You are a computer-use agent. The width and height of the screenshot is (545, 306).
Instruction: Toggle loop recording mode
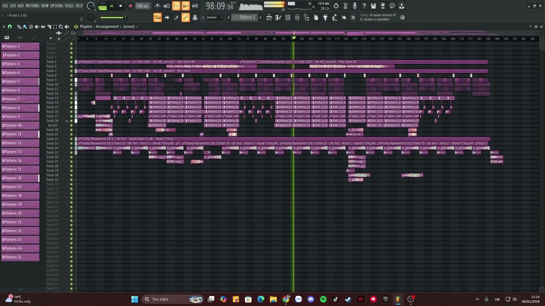195,6
